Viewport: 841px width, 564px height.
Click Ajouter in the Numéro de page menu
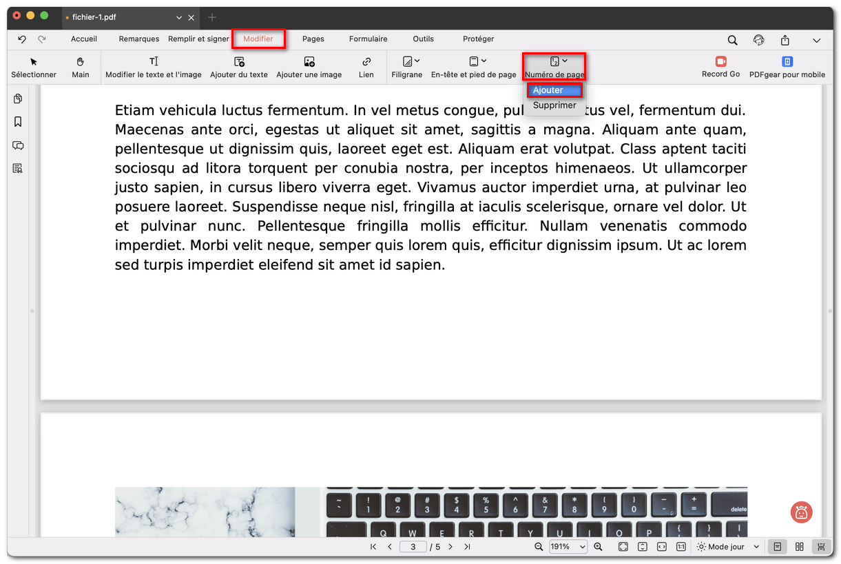(x=554, y=90)
